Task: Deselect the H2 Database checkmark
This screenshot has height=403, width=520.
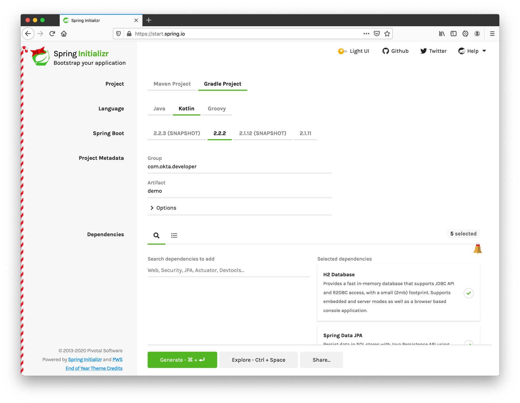Action: tap(469, 293)
